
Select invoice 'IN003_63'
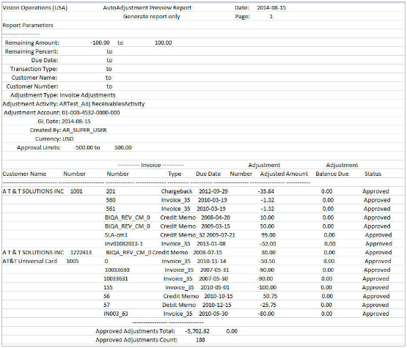coord(116,314)
